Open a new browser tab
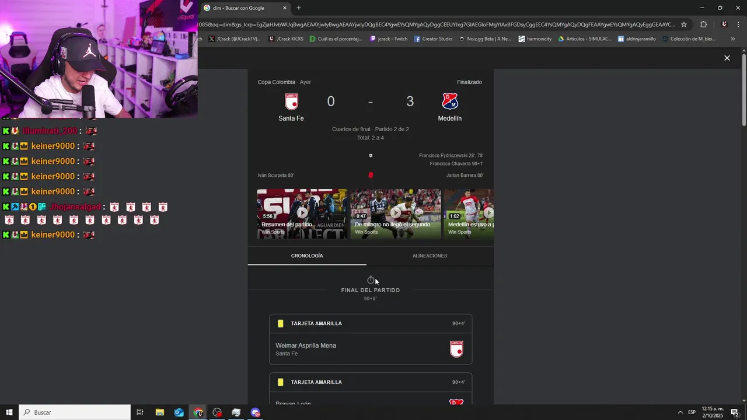 299,8
